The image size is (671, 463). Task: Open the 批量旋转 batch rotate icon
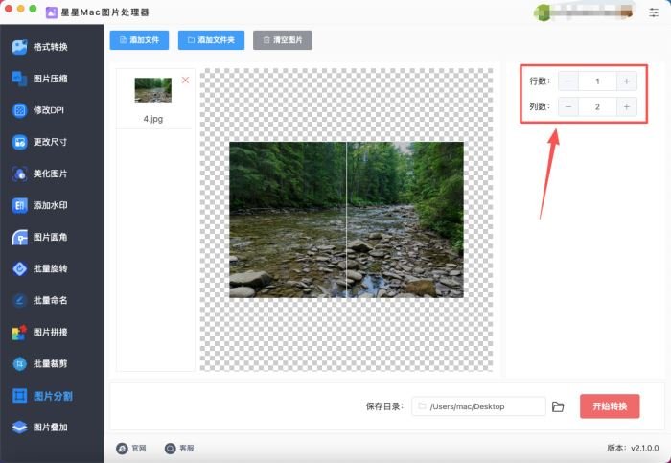(x=20, y=268)
